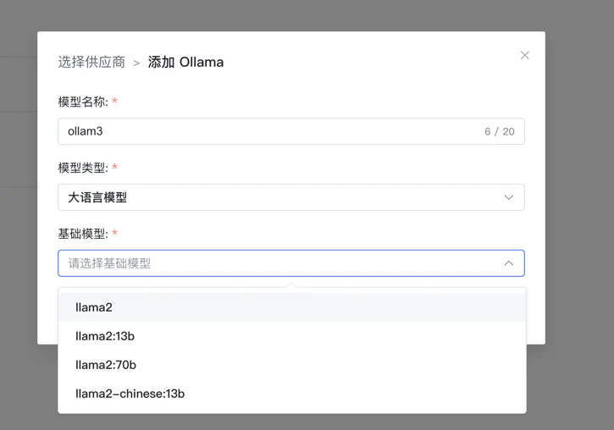Viewport: 614px width, 430px height.
Task: Click the dimmed backdrop outside the dialog
Action: click(x=576, y=212)
